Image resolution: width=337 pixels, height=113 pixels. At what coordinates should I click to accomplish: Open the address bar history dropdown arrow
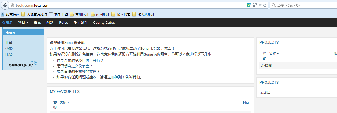coord(260,5)
